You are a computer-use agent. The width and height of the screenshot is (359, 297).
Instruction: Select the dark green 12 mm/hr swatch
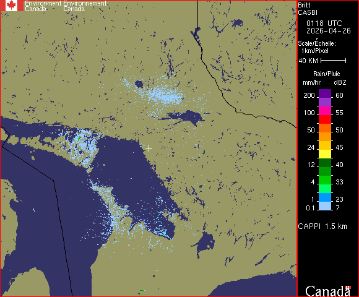[325, 163]
